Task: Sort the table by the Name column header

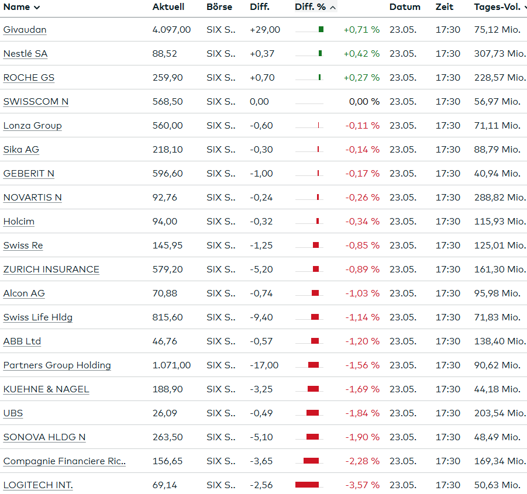Action: 22,7
